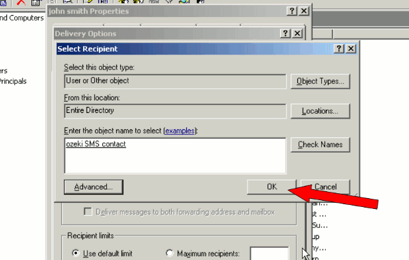The width and height of the screenshot is (409, 260).
Task: Open the Locations browser
Action: point(320,111)
